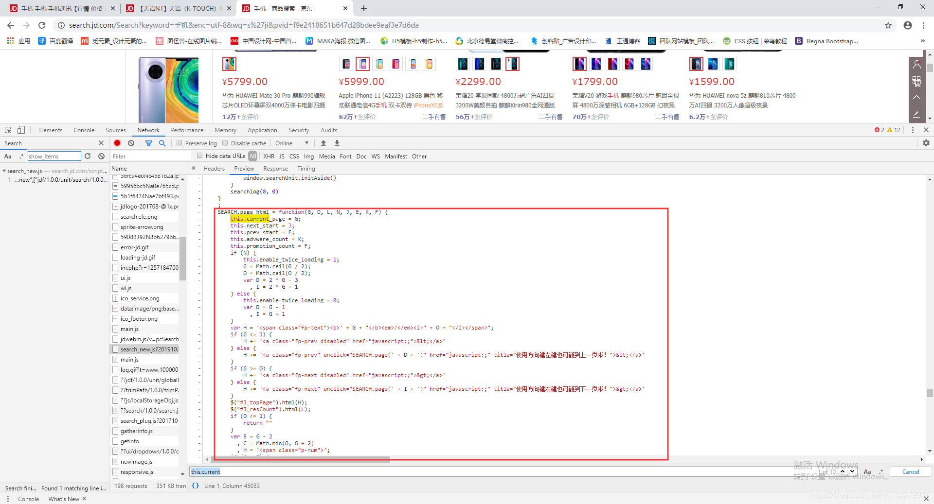Switch to the Console panel

point(84,130)
